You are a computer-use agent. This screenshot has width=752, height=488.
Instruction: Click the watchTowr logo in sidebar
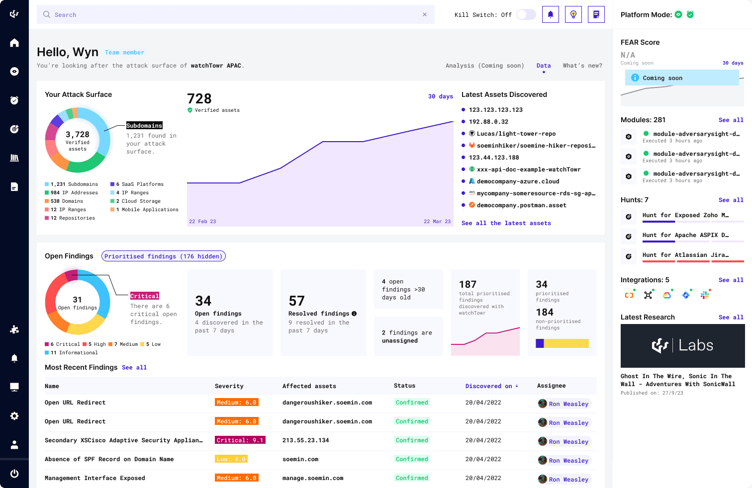[14, 14]
